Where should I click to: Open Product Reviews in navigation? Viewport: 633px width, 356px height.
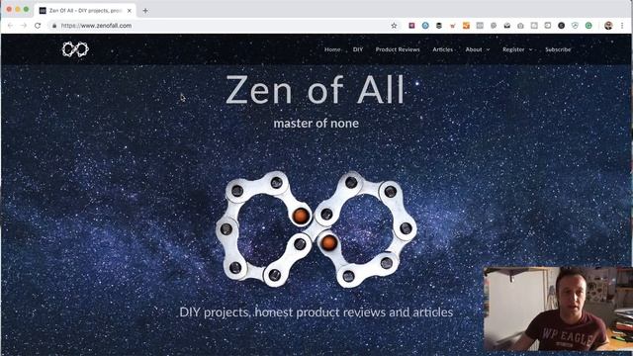(398, 49)
